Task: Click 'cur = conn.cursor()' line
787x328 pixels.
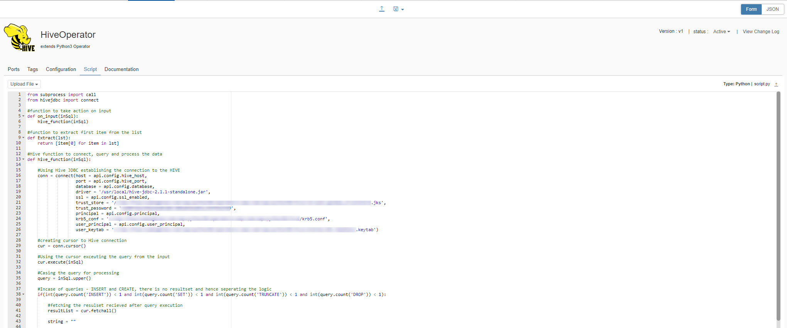Action: [62, 246]
